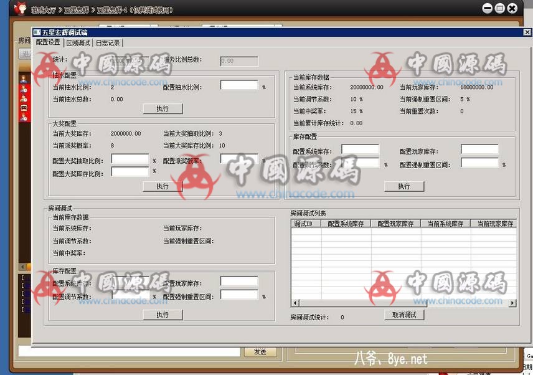533x375 pixels.
Task: Click the 配置系统库存 column header in the list
Action: (346, 224)
